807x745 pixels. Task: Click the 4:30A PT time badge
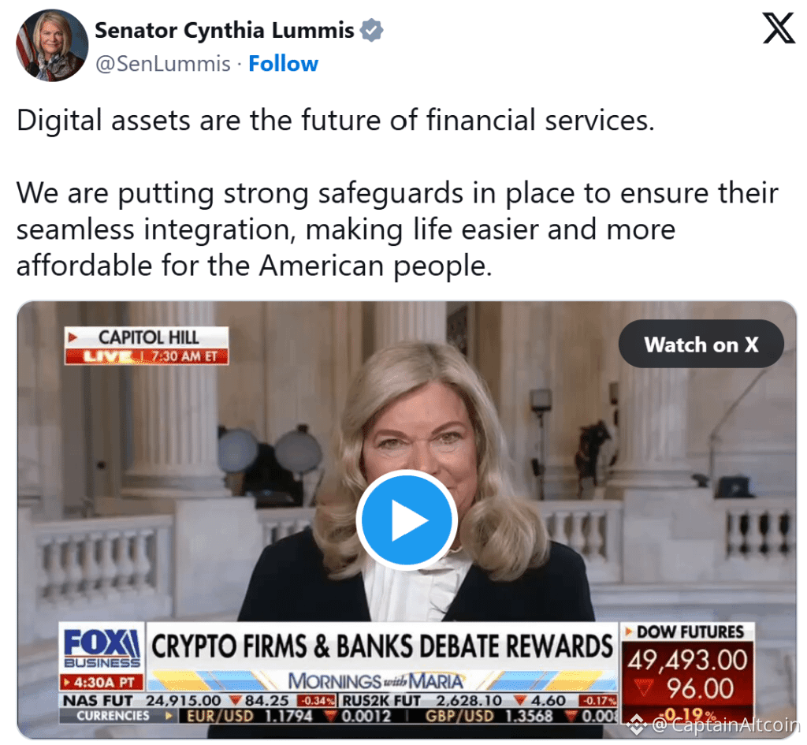point(102,683)
